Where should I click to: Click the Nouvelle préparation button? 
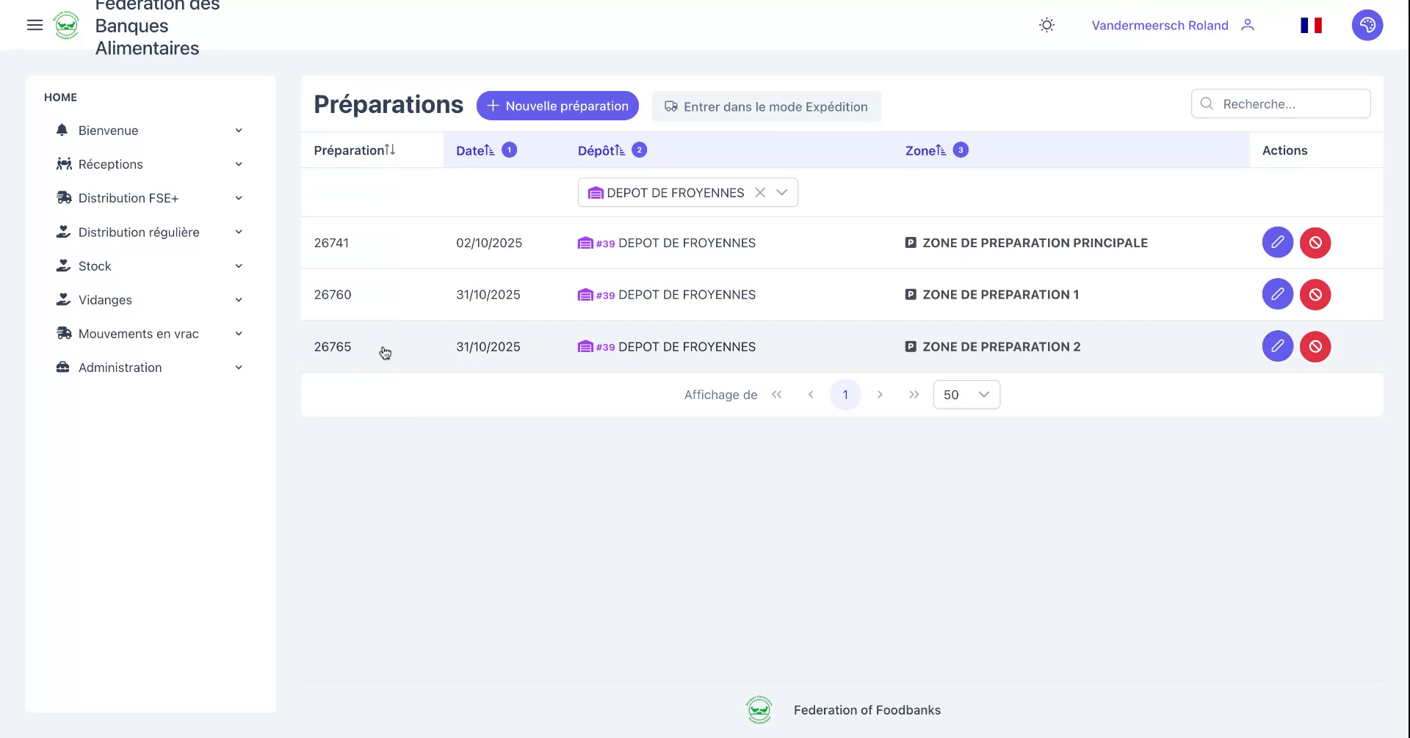pyautogui.click(x=557, y=105)
